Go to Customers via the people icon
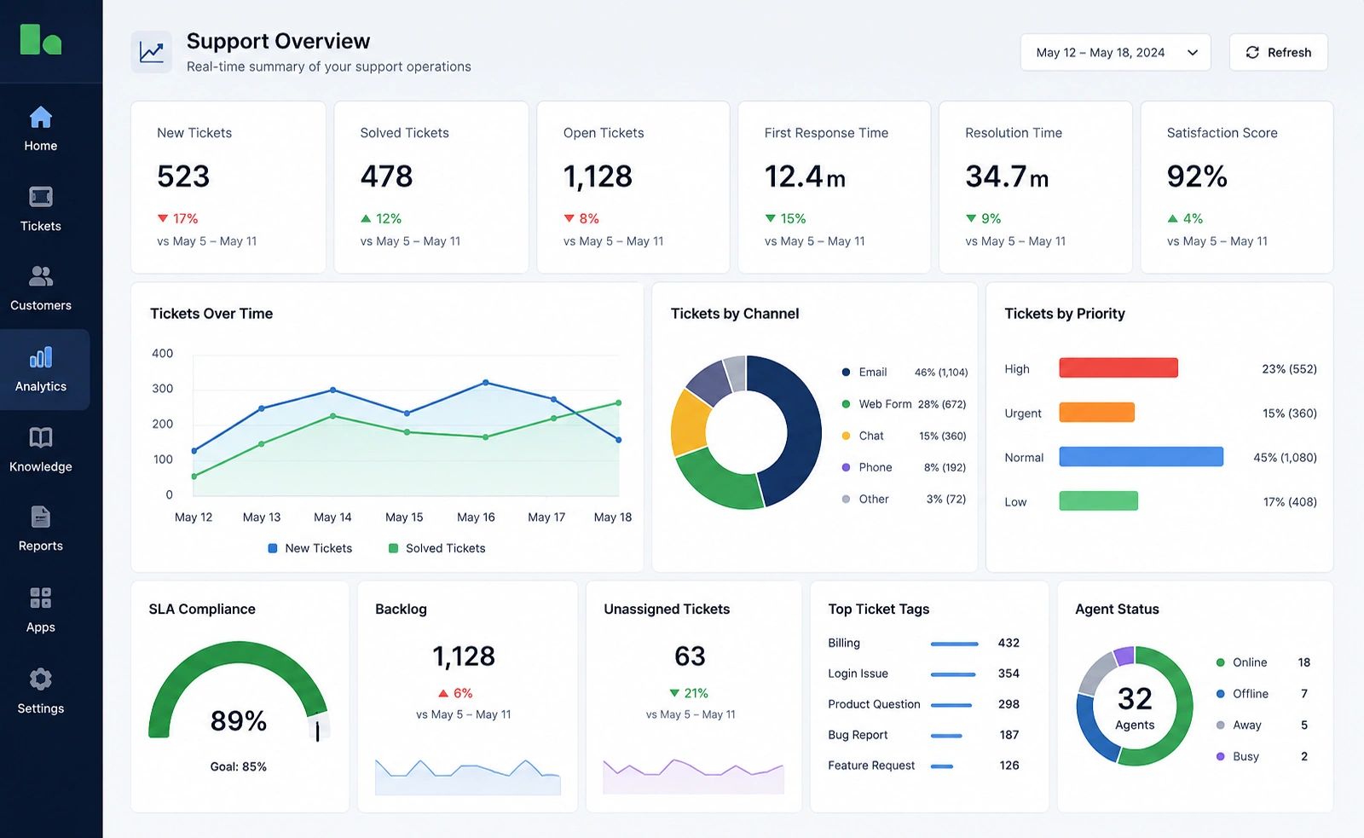This screenshot has height=838, width=1364. [40, 276]
